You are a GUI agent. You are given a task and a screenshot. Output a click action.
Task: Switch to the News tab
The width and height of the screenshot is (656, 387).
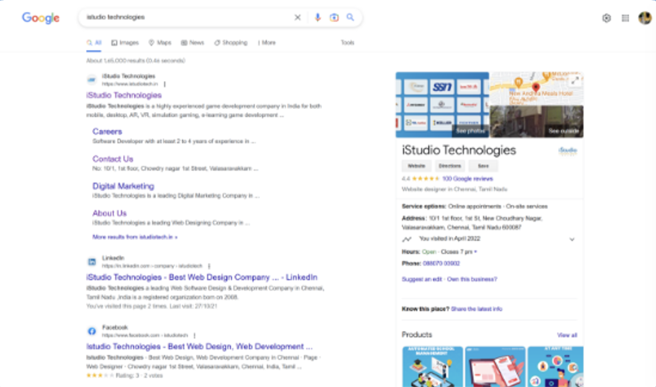(x=192, y=42)
